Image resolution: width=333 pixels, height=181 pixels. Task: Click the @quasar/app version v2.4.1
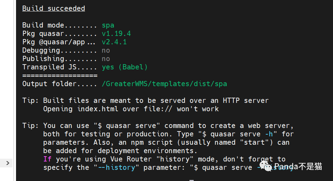coord(114,42)
